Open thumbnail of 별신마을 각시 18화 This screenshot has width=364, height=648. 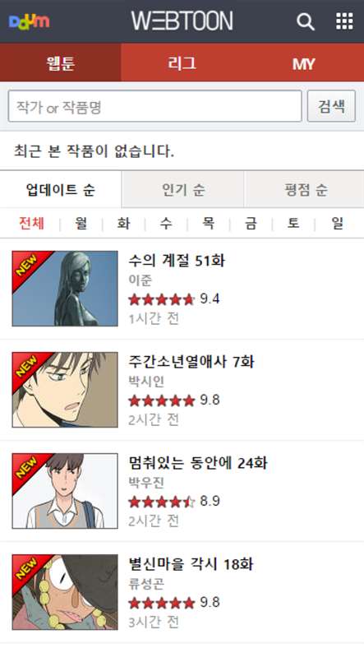tap(65, 592)
